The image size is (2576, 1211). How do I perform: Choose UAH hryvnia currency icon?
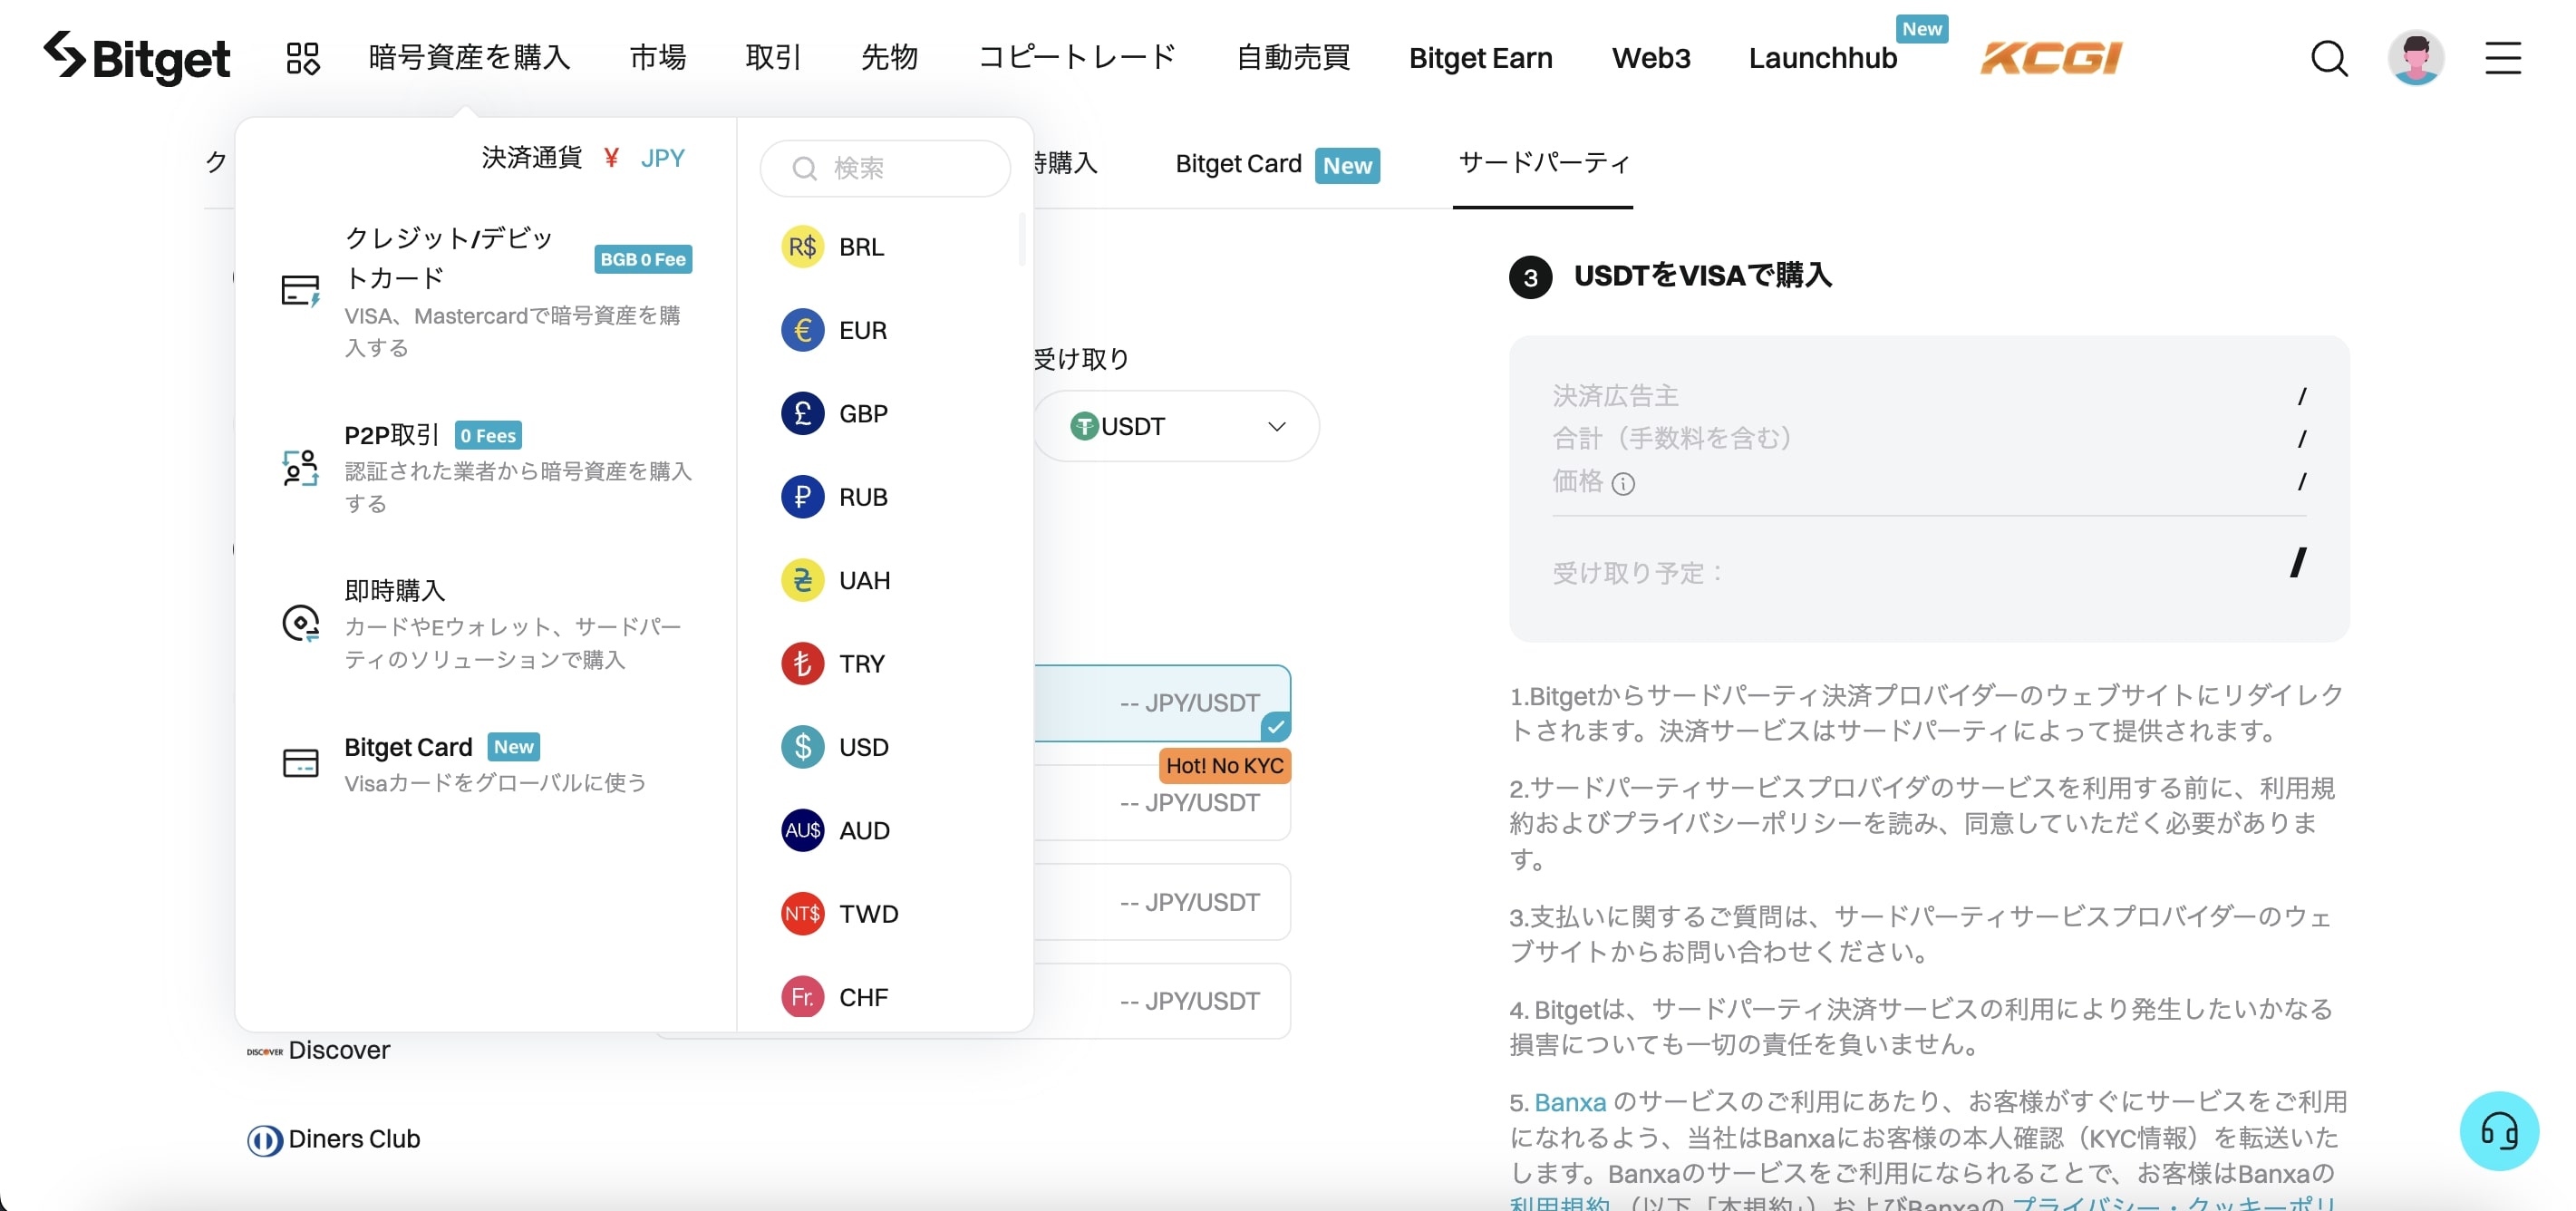point(802,580)
